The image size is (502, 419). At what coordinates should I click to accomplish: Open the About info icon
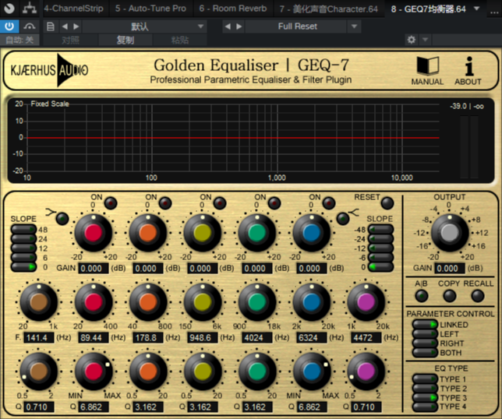469,66
